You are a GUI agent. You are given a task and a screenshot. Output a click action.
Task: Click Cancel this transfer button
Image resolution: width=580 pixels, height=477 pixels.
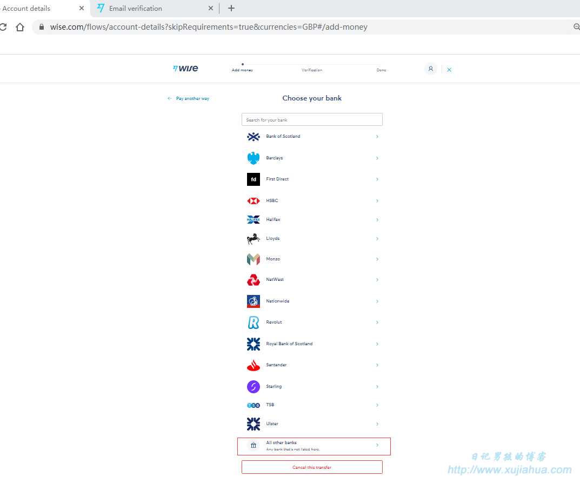312,467
